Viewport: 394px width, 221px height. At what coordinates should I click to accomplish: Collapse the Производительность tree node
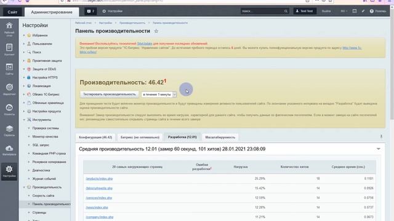coord(24,187)
